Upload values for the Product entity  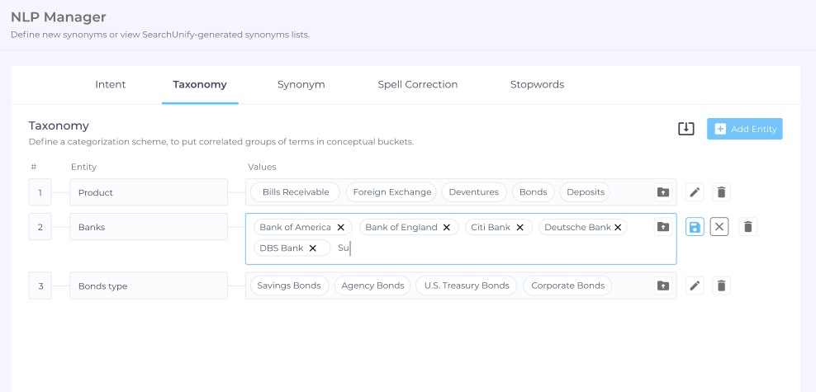click(x=662, y=192)
